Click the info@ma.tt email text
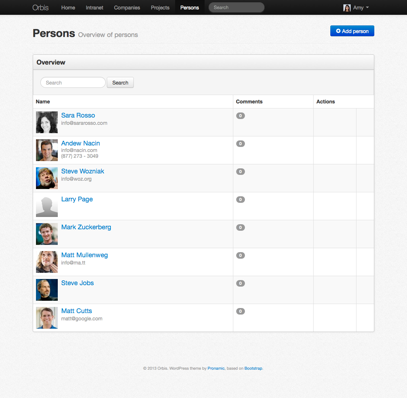The image size is (407, 398). click(x=73, y=263)
